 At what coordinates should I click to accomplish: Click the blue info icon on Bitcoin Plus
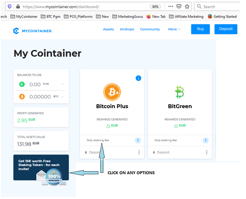click(138, 78)
